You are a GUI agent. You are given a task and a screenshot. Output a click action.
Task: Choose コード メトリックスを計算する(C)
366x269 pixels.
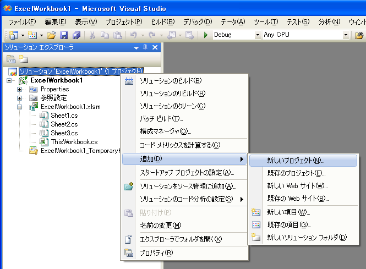[x=184, y=145]
